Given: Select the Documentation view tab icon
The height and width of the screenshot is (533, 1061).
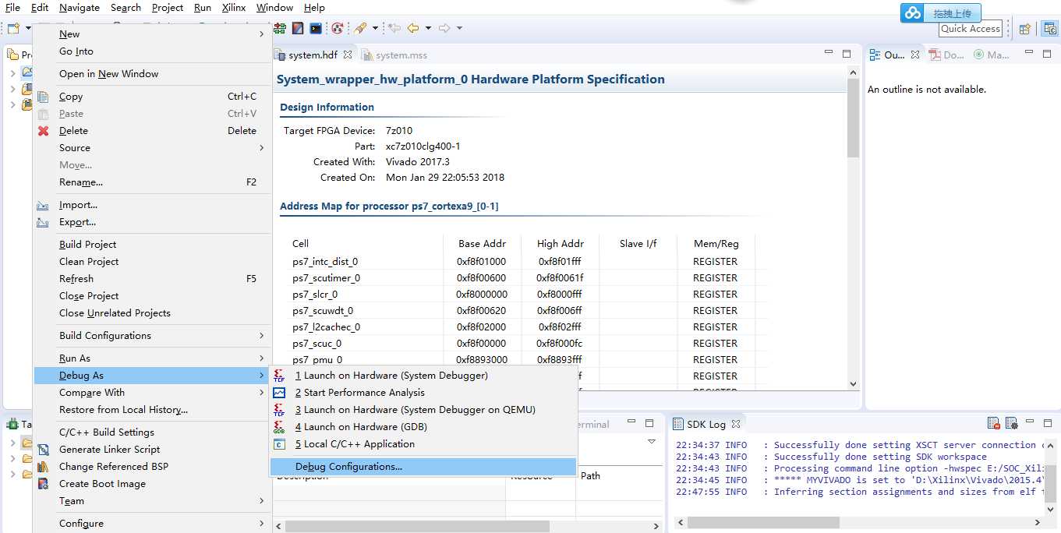Looking at the screenshot, I should (935, 55).
